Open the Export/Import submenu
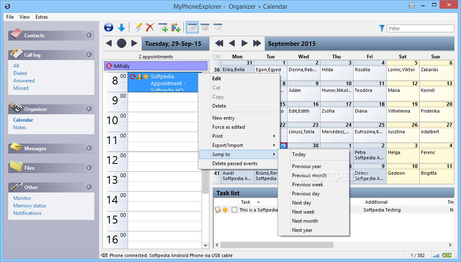Image resolution: width=461 pixels, height=262 pixels. pyautogui.click(x=239, y=145)
